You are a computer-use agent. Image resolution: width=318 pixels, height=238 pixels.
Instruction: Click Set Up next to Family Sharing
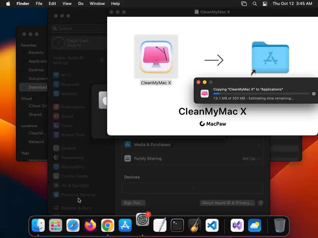pyautogui.click(x=249, y=158)
